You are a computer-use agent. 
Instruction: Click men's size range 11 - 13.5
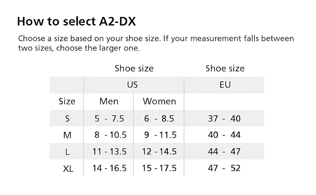(x=109, y=151)
